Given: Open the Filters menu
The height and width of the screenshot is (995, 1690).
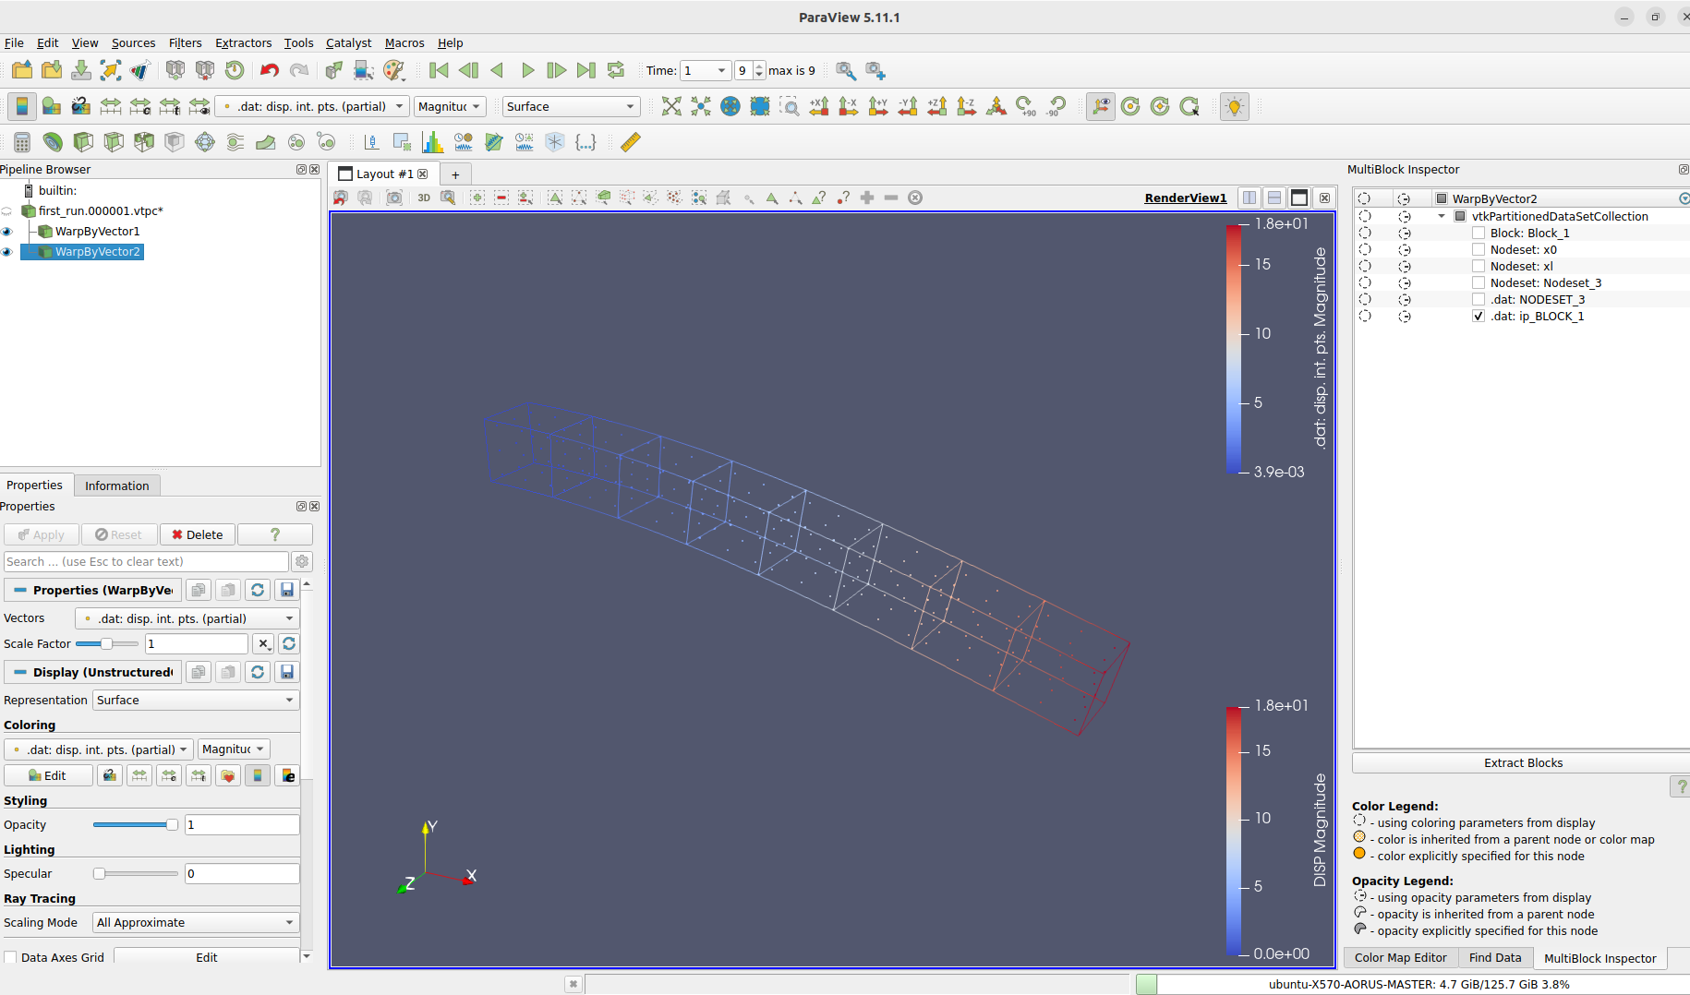Looking at the screenshot, I should 185,42.
